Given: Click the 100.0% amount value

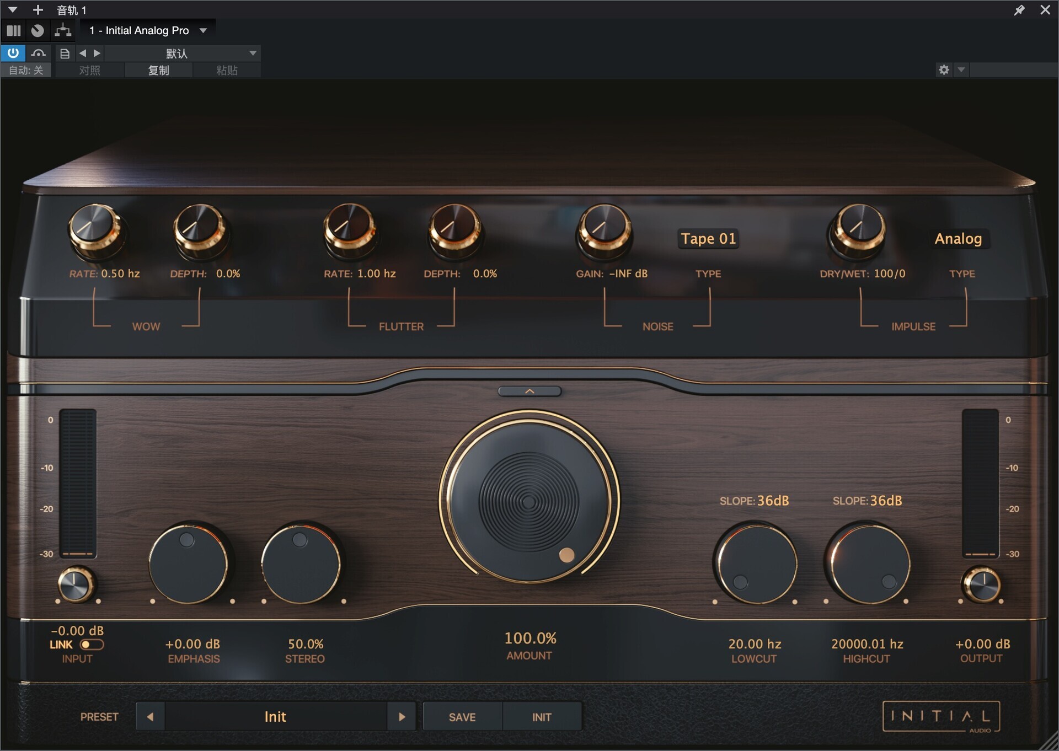Looking at the screenshot, I should [x=530, y=639].
